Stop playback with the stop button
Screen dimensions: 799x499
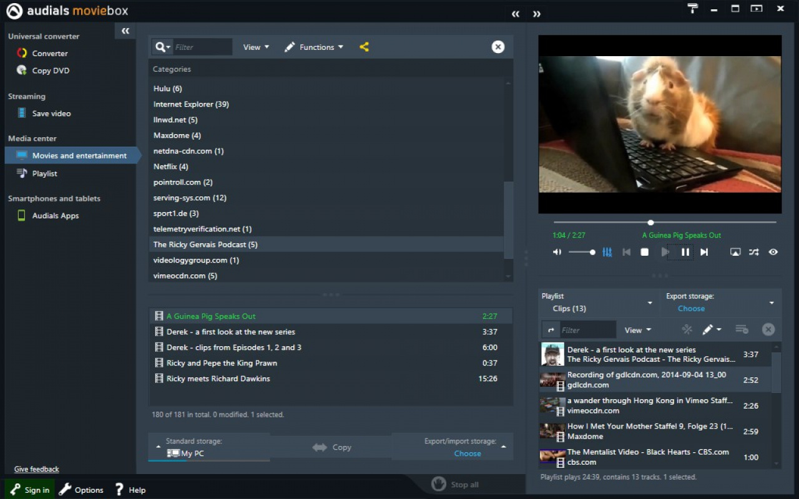coord(645,252)
